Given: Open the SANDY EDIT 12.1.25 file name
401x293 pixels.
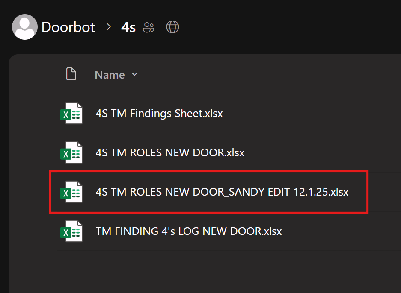Looking at the screenshot, I should click(222, 192).
